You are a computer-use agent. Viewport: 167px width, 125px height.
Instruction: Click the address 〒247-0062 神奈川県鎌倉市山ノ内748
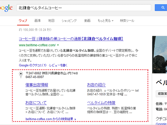point(52,73)
